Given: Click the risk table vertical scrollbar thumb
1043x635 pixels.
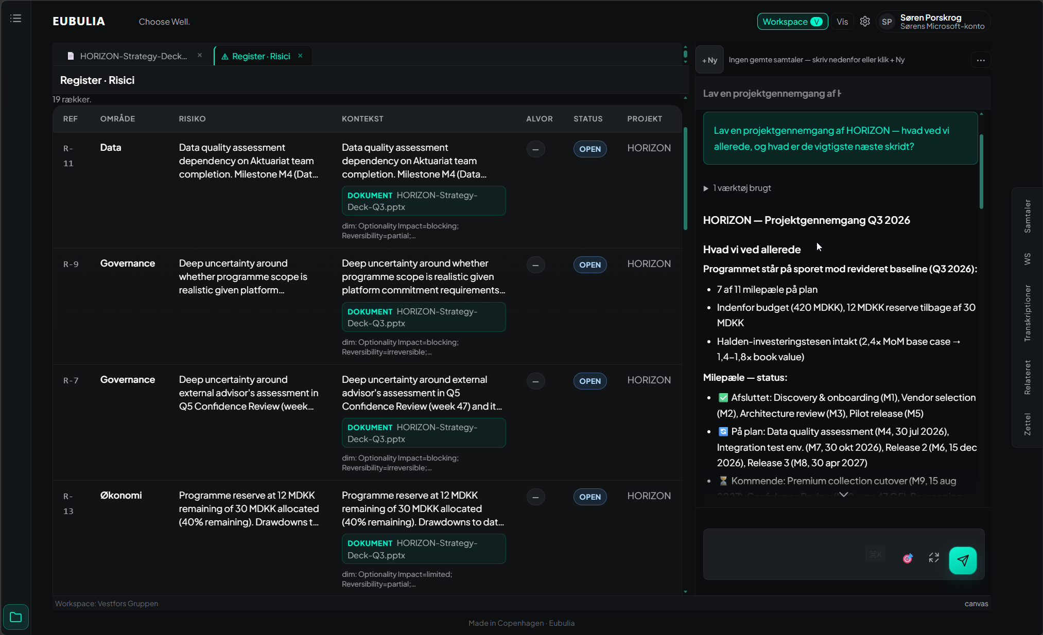Looking at the screenshot, I should point(685,178).
